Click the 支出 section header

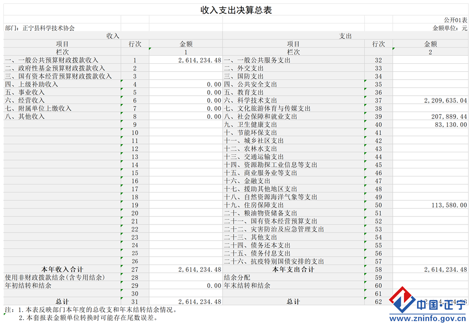pyautogui.click(x=345, y=36)
